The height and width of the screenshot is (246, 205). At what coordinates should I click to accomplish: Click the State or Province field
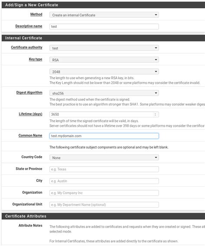pyautogui.click(x=104, y=169)
